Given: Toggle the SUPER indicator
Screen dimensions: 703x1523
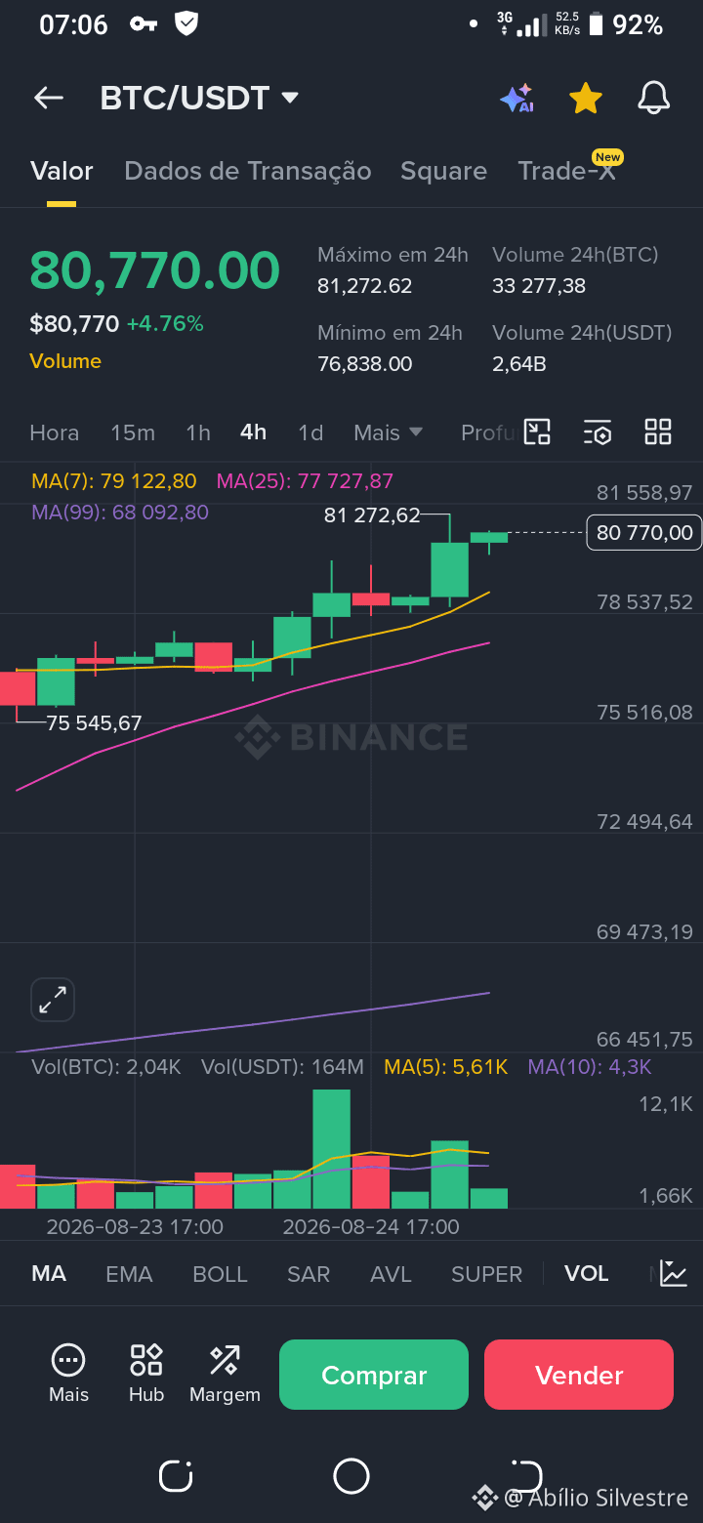Looking at the screenshot, I should click(x=486, y=1274).
